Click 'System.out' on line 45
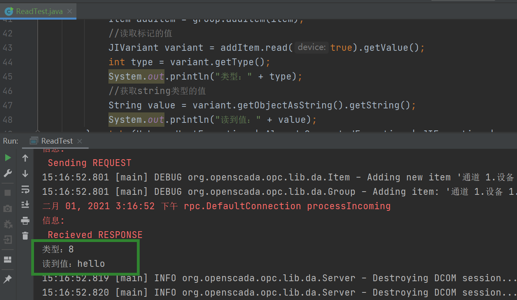 pos(136,76)
